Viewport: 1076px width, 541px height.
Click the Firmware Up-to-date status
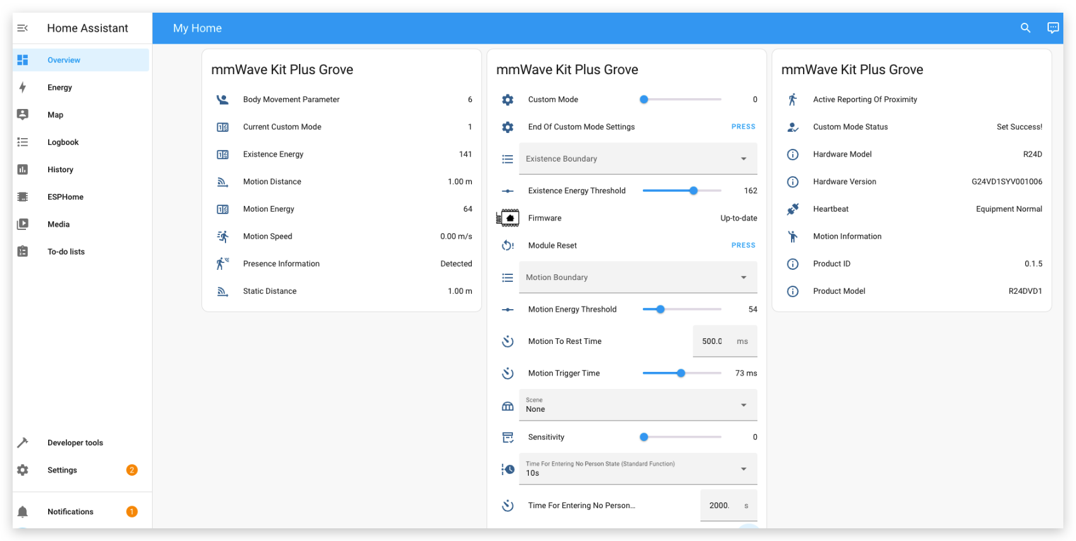tap(738, 218)
